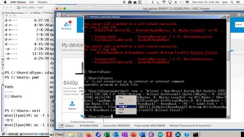Screen dimensions: 244x137
Task: Open HP Support Assistant settings gear
Action: click(239, 15)
